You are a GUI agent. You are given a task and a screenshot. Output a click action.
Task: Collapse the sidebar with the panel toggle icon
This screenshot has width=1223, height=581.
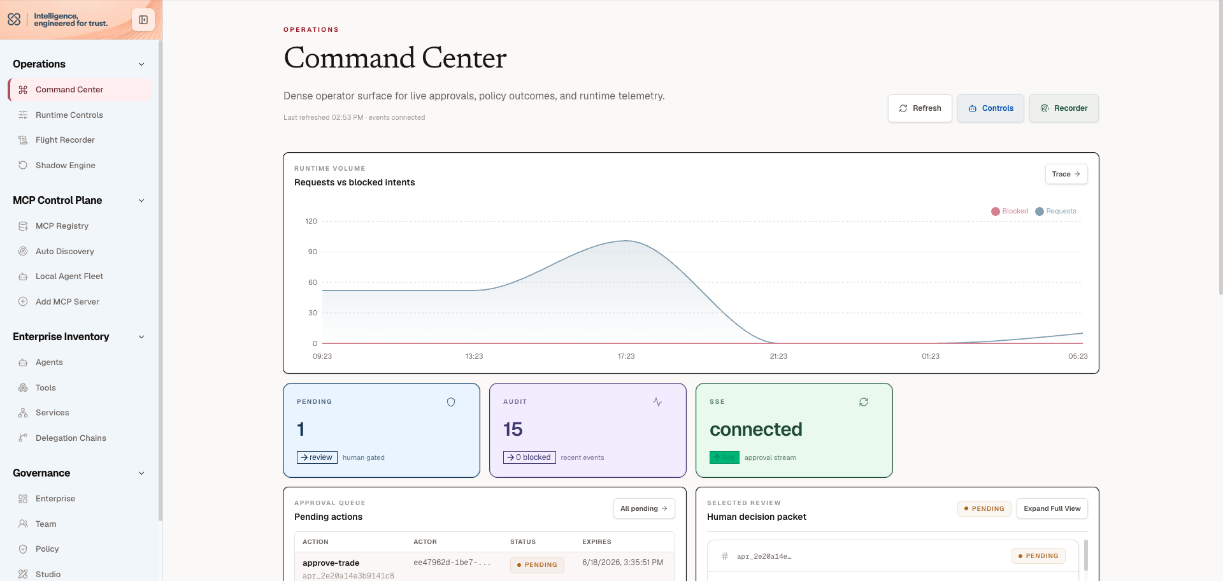[143, 20]
